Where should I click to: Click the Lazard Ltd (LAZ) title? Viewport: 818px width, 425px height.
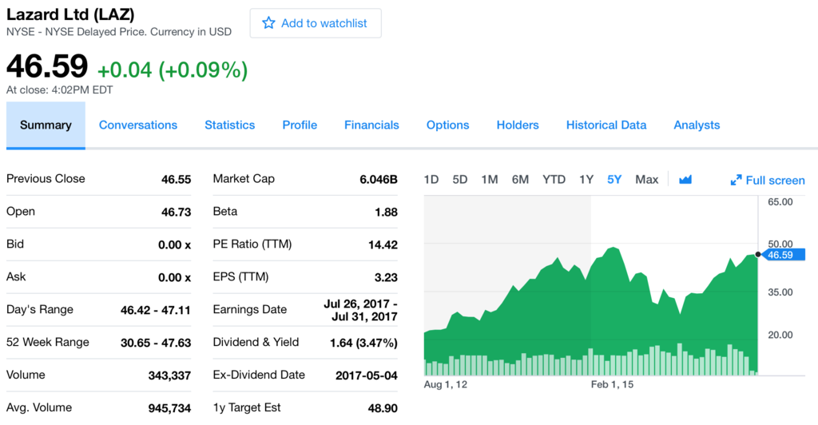[70, 14]
